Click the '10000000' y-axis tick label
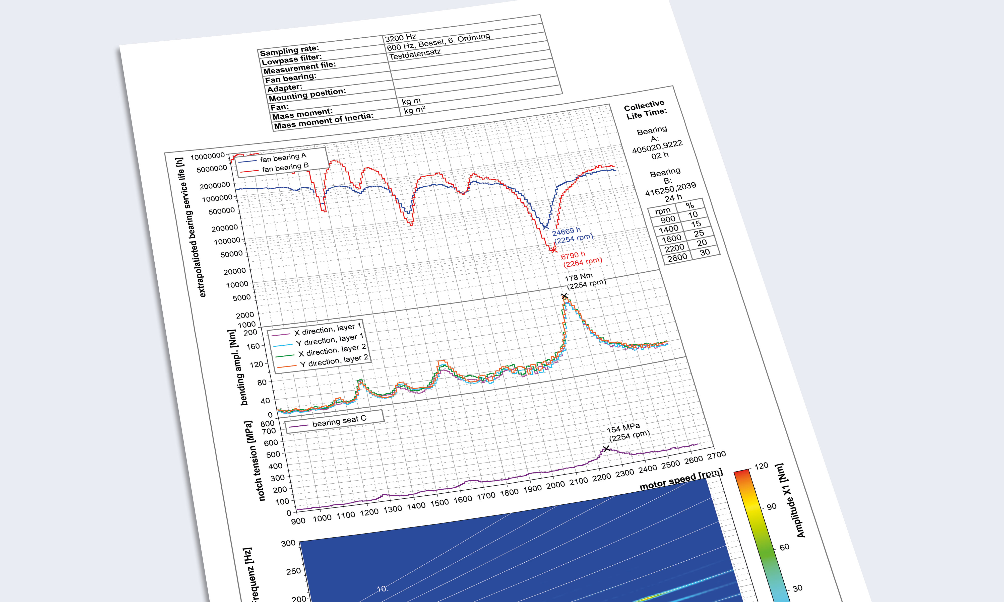The image size is (1004, 602). pos(207,157)
